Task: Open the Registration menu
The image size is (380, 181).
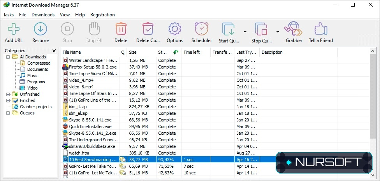Action: [x=102, y=15]
